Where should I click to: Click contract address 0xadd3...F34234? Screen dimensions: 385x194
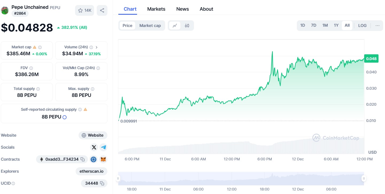pos(62,159)
